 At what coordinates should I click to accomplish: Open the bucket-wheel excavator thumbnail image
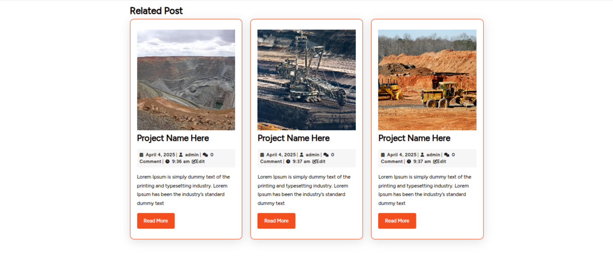[307, 80]
